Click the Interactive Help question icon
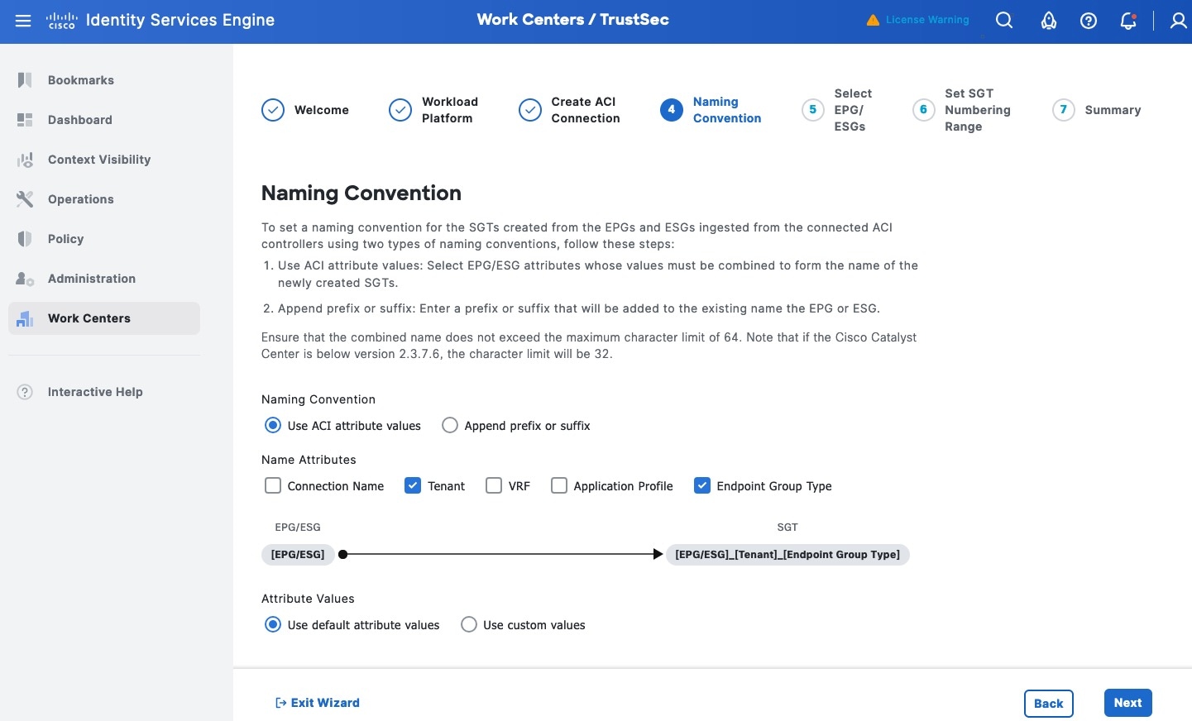The image size is (1192, 721). [25, 392]
